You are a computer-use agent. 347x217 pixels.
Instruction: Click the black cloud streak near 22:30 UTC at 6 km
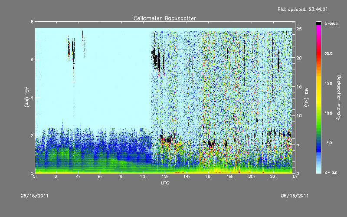278,62
